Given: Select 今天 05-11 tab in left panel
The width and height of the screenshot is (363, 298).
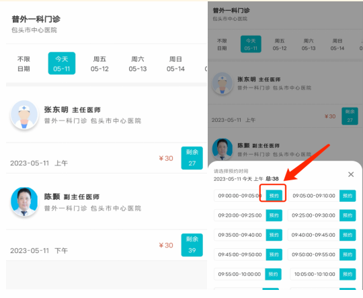Looking at the screenshot, I should [x=62, y=63].
